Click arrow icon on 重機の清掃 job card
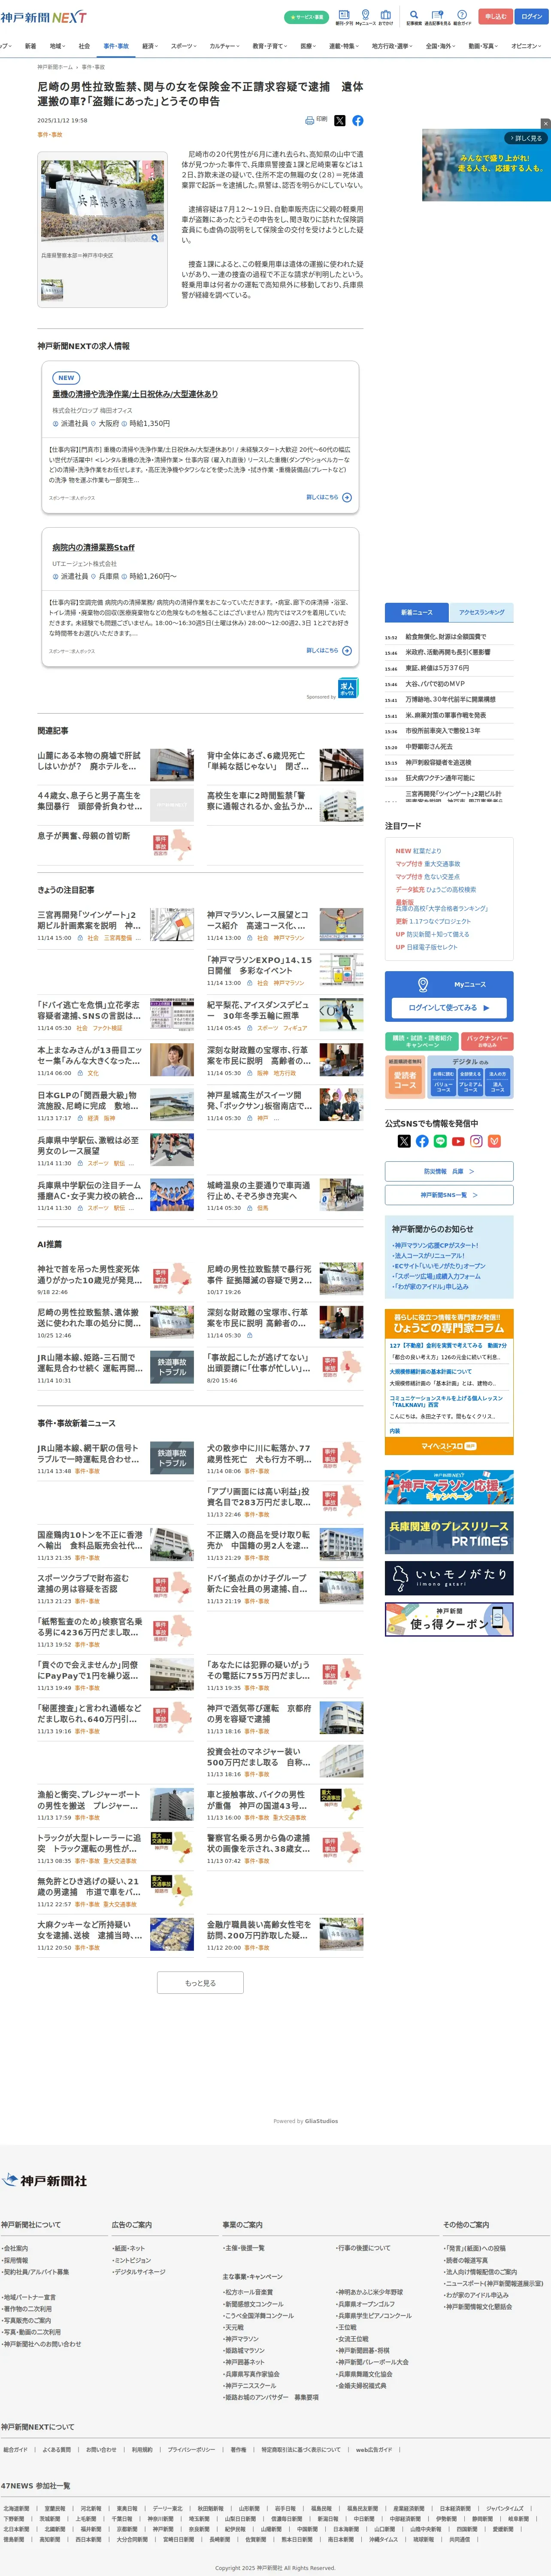551x2576 pixels. tap(347, 497)
